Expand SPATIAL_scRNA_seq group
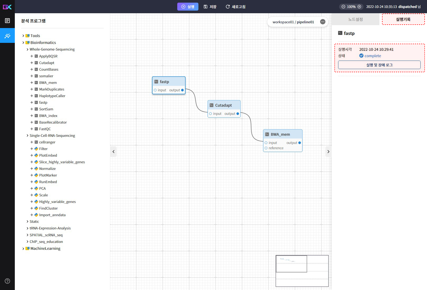Image resolution: width=427 pixels, height=290 pixels. [28, 235]
